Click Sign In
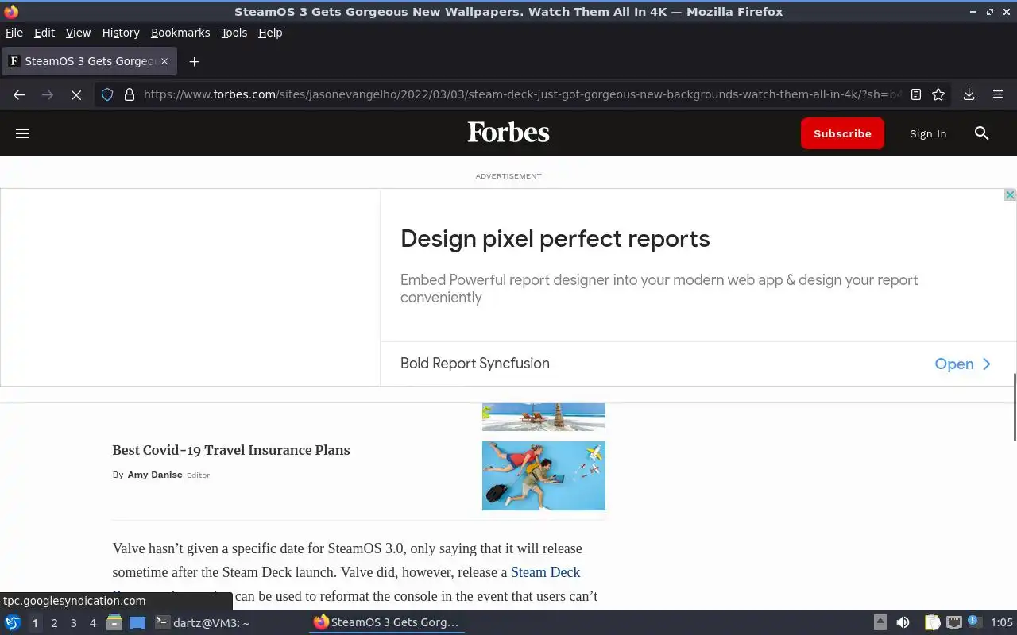The height and width of the screenshot is (635, 1017). pos(928,133)
